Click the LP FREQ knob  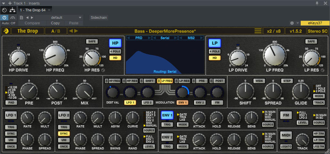coord(274,55)
